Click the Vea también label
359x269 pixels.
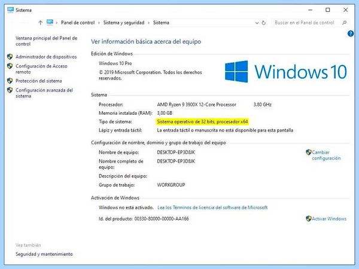point(28,245)
